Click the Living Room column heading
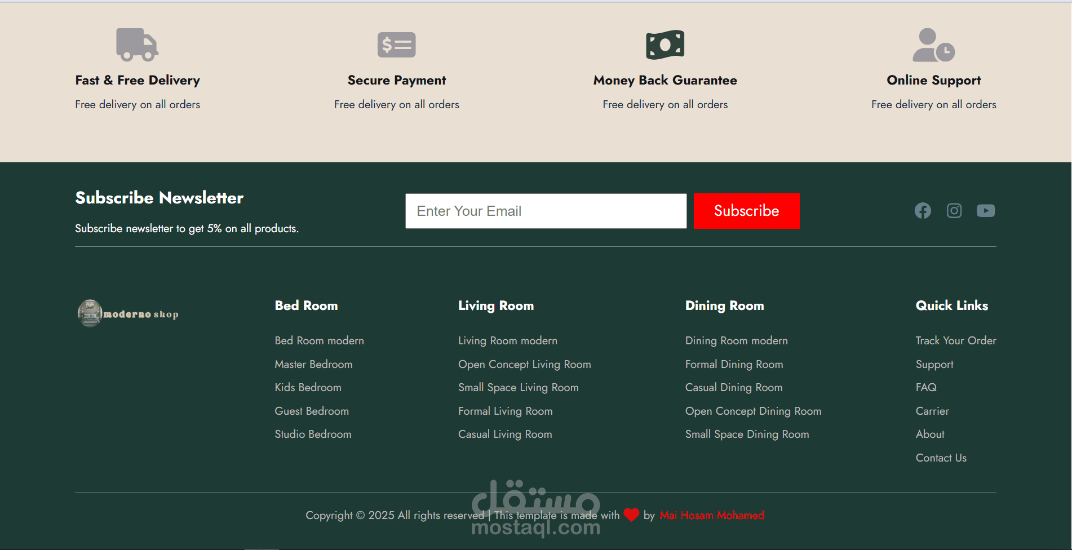Screen dimensions: 1072x550 coord(496,305)
